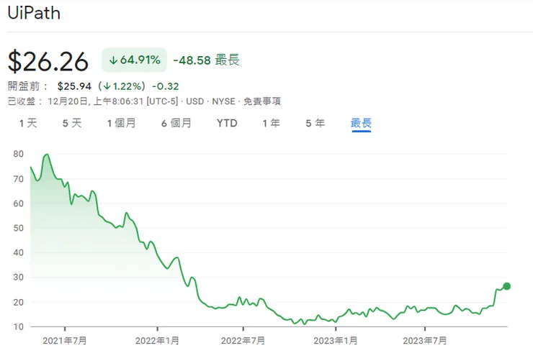Screen dimensions: 533x353
Task: Click the USD currency label
Action: click(194, 101)
